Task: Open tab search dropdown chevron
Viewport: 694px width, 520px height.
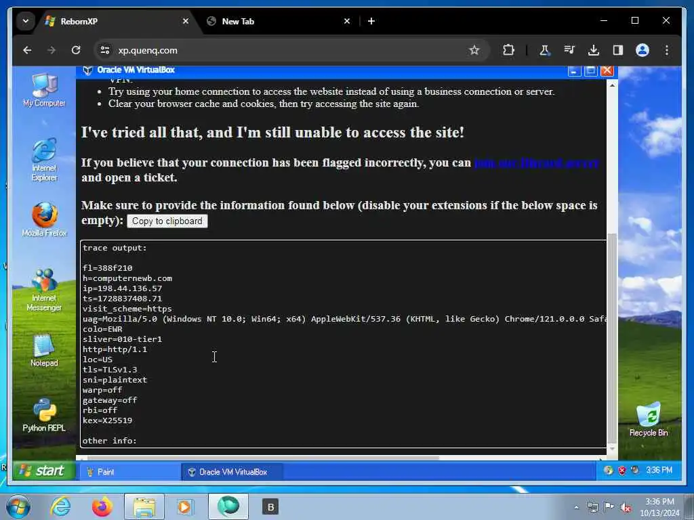Action: (26, 21)
